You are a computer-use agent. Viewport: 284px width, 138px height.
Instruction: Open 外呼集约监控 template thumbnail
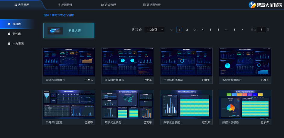point(69,104)
